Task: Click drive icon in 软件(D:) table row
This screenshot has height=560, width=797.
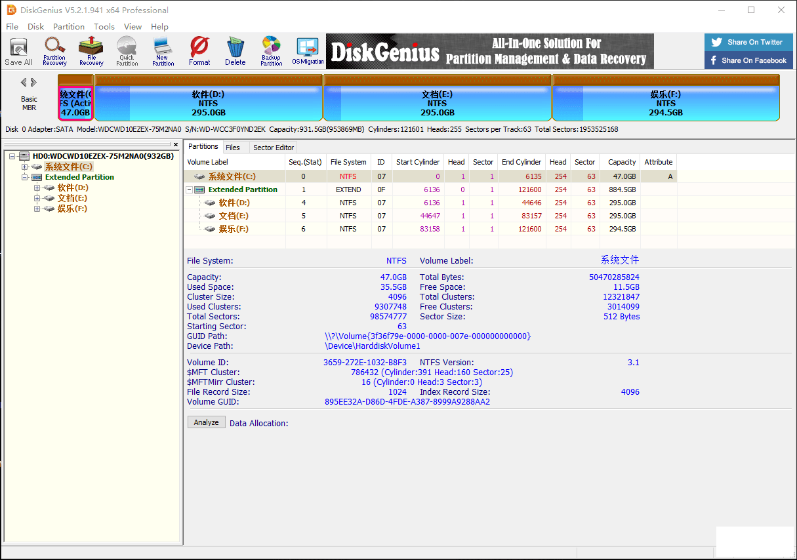Action: 210,203
